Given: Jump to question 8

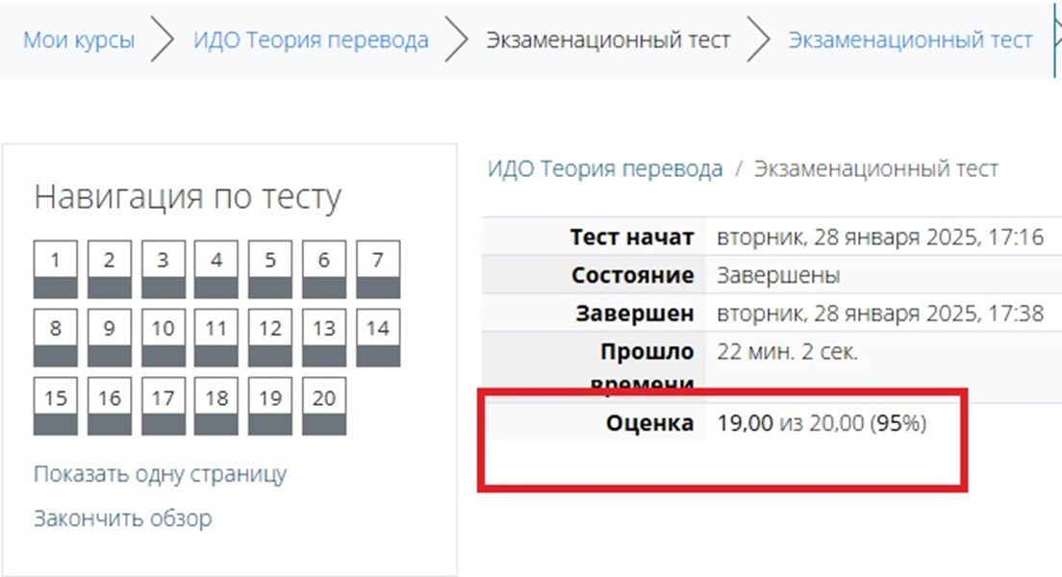Looking at the screenshot, I should point(56,338).
